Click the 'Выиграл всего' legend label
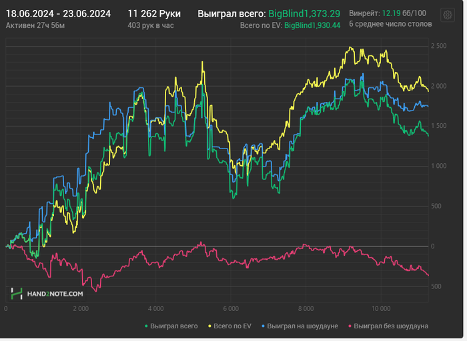The image size is (467, 341). (x=174, y=326)
